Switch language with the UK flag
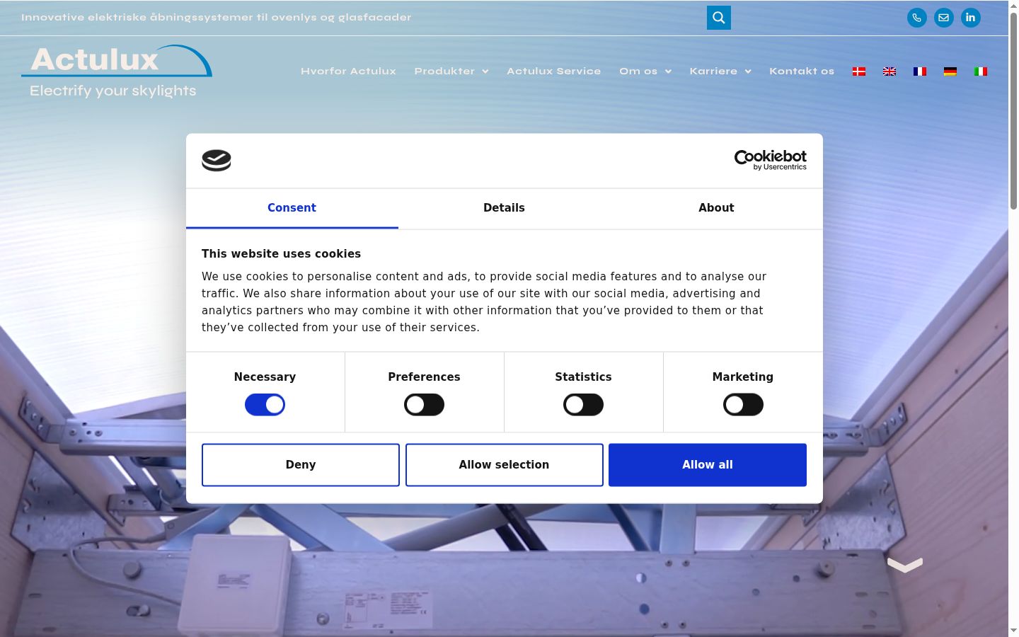 tap(890, 71)
